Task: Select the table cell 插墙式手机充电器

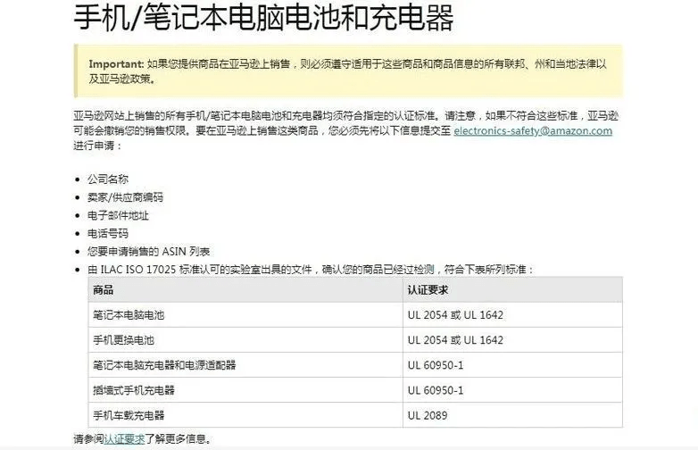Action: [245, 390]
